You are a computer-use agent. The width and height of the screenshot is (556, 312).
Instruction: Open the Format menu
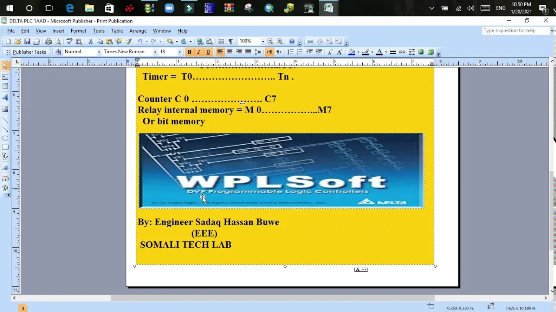point(78,31)
